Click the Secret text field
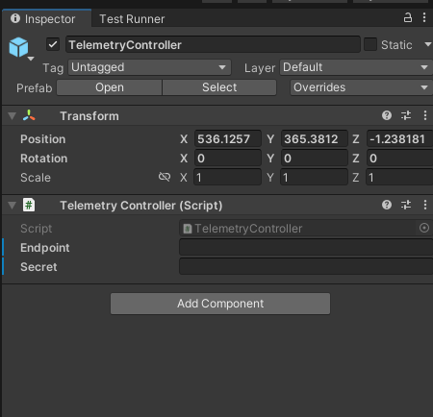Image resolution: width=433 pixels, height=417 pixels. [306, 267]
